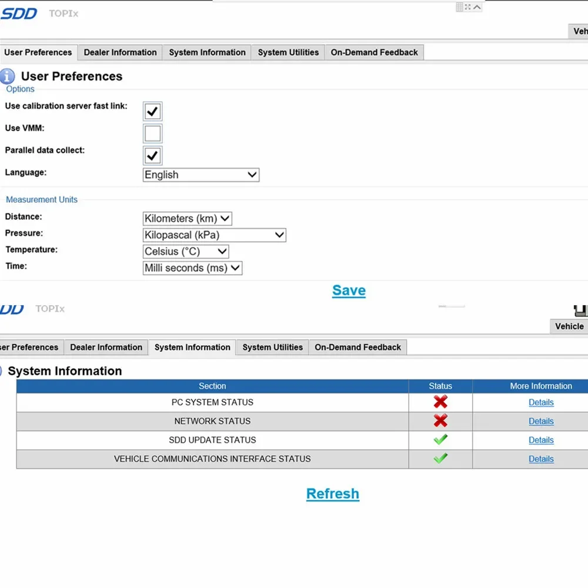The width and height of the screenshot is (588, 588).
Task: Disable Parallel data collect checkbox
Action: tap(152, 156)
